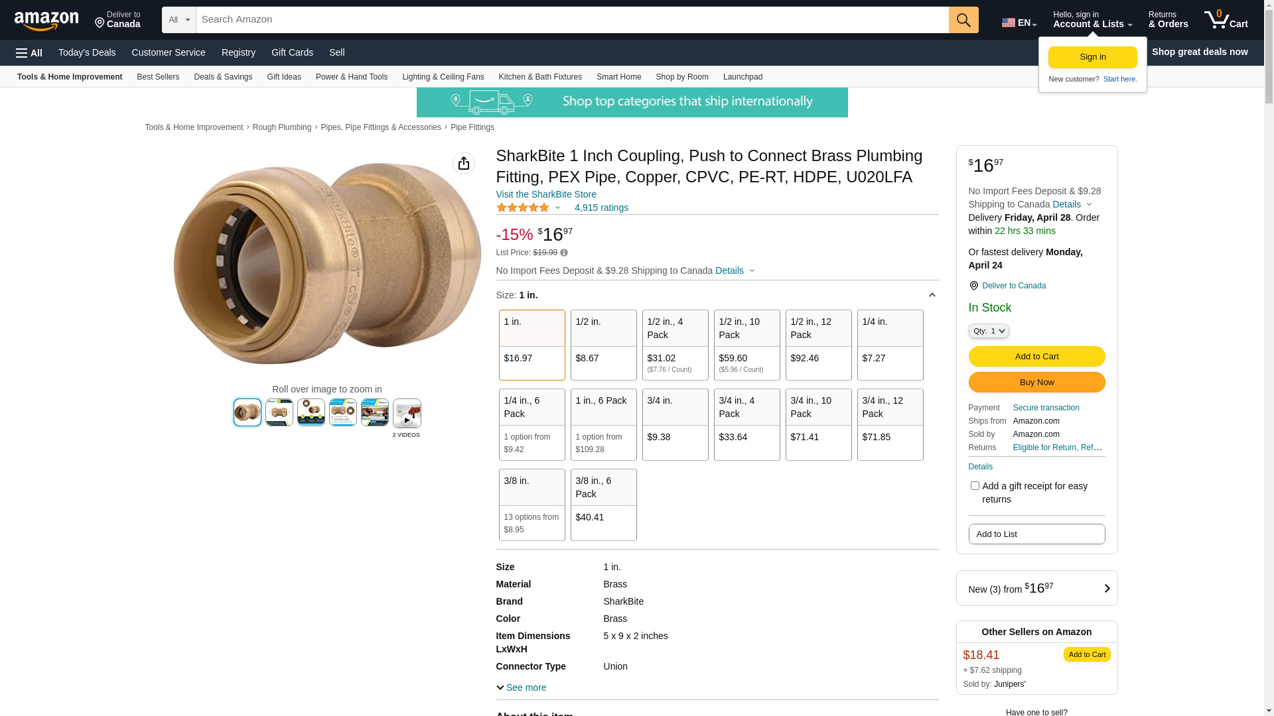Open the Qty quantity dropdown
The height and width of the screenshot is (716, 1274).
[x=989, y=331]
